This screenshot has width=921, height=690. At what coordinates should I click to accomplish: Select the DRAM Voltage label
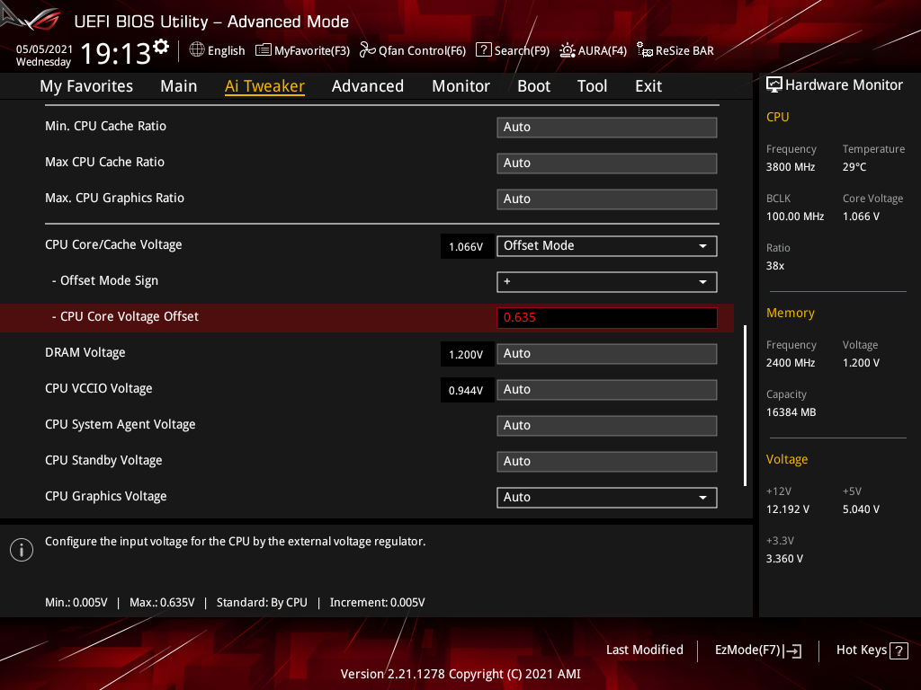[x=85, y=352]
